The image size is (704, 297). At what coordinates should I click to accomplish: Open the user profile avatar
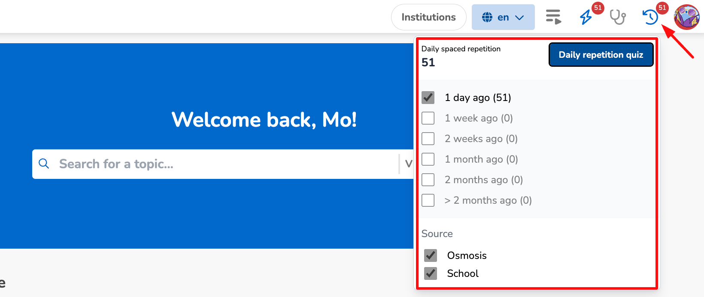686,17
